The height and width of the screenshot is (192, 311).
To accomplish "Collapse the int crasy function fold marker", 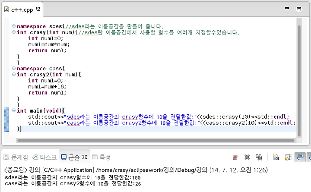I will click(x=14, y=32).
